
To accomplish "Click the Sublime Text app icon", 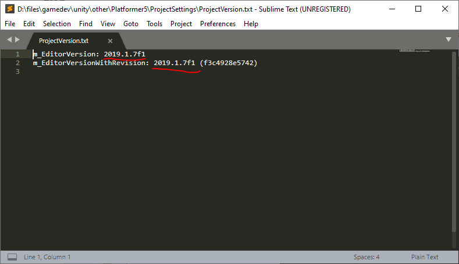I will point(10,9).
